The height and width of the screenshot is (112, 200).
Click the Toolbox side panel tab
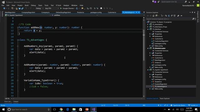[2, 14]
